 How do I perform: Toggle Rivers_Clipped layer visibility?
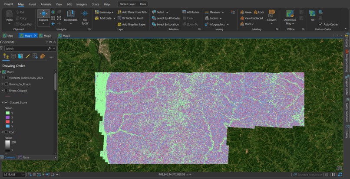(x=6, y=91)
